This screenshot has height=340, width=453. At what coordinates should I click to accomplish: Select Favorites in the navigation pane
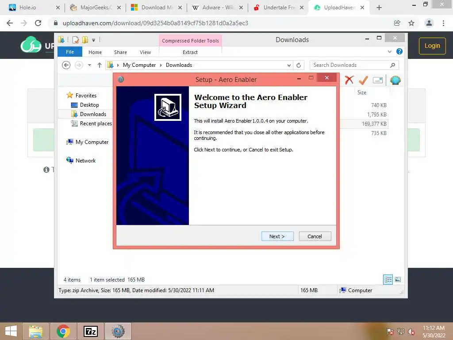[x=86, y=96]
